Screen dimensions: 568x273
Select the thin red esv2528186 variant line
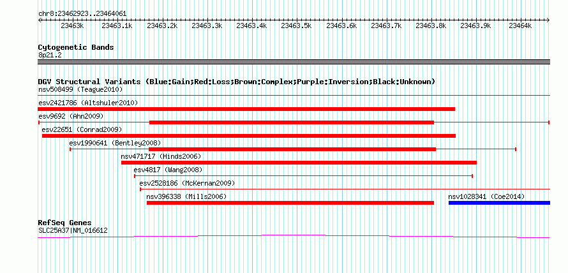pos(345,189)
